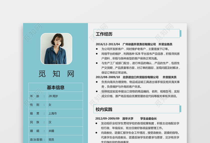Click the profile photo of the woman
The width and height of the screenshot is (210, 143).
coord(56,49)
